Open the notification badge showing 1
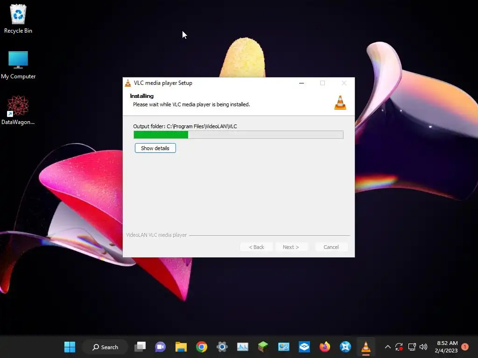 coord(465,347)
